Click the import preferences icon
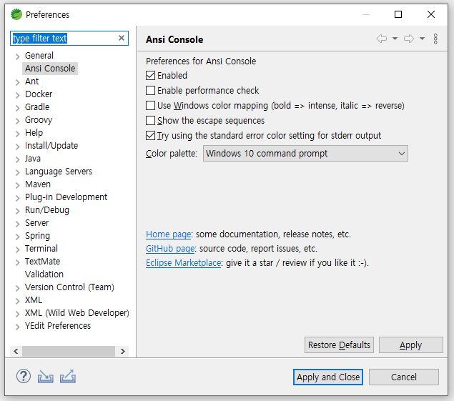This screenshot has width=454, height=401. coord(46,377)
